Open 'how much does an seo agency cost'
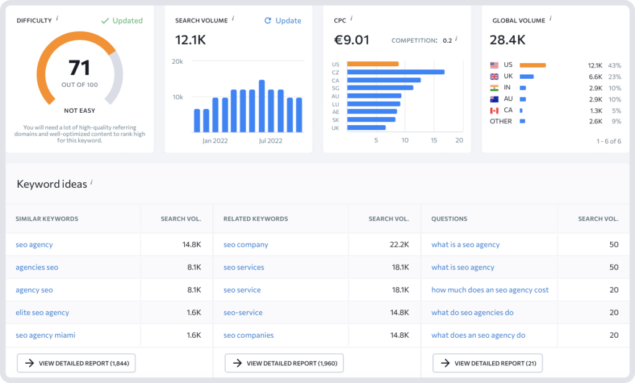 (x=490, y=289)
